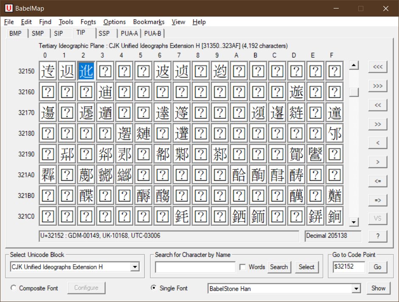This screenshot has width=399, height=302.
Task: Click the Decimal 205138 field
Action: pos(333,236)
